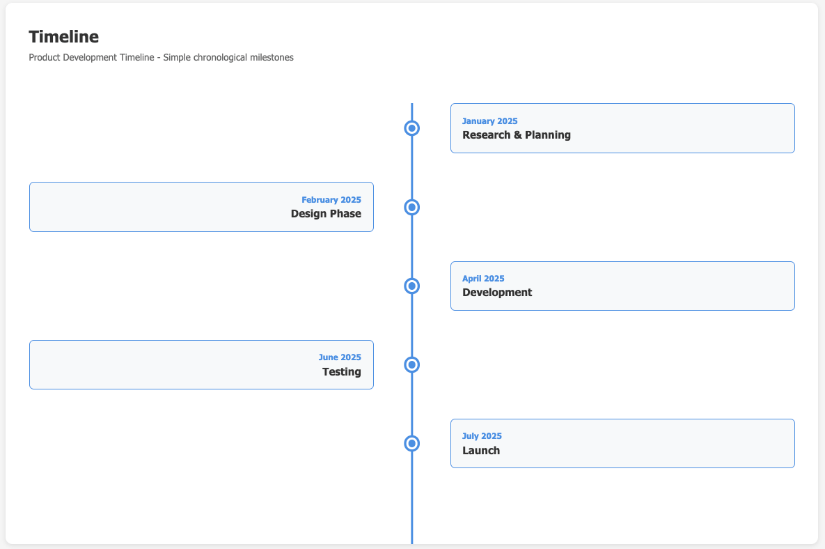825x549 pixels.
Task: Select the June 2025 node on the timeline
Action: click(411, 364)
